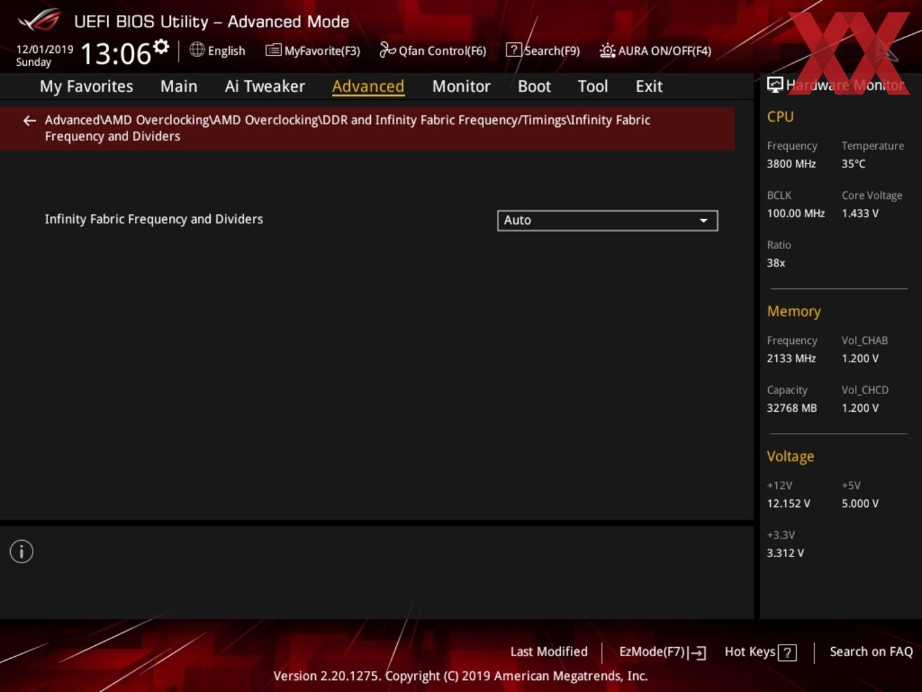Click the Voltage section heading
The width and height of the screenshot is (922, 692).
click(x=790, y=457)
